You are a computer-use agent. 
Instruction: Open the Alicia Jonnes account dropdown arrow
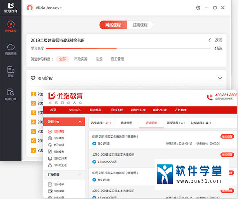click(x=61, y=8)
